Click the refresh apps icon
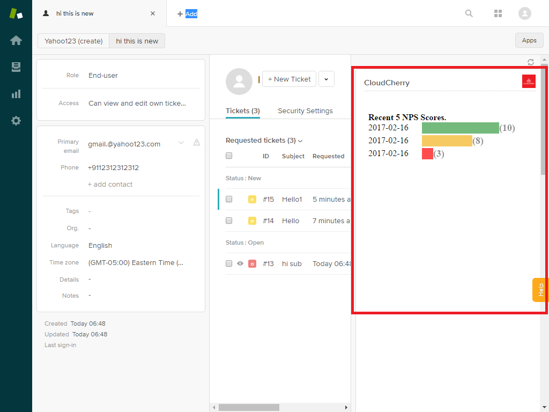The height and width of the screenshot is (412, 549). coord(531,62)
